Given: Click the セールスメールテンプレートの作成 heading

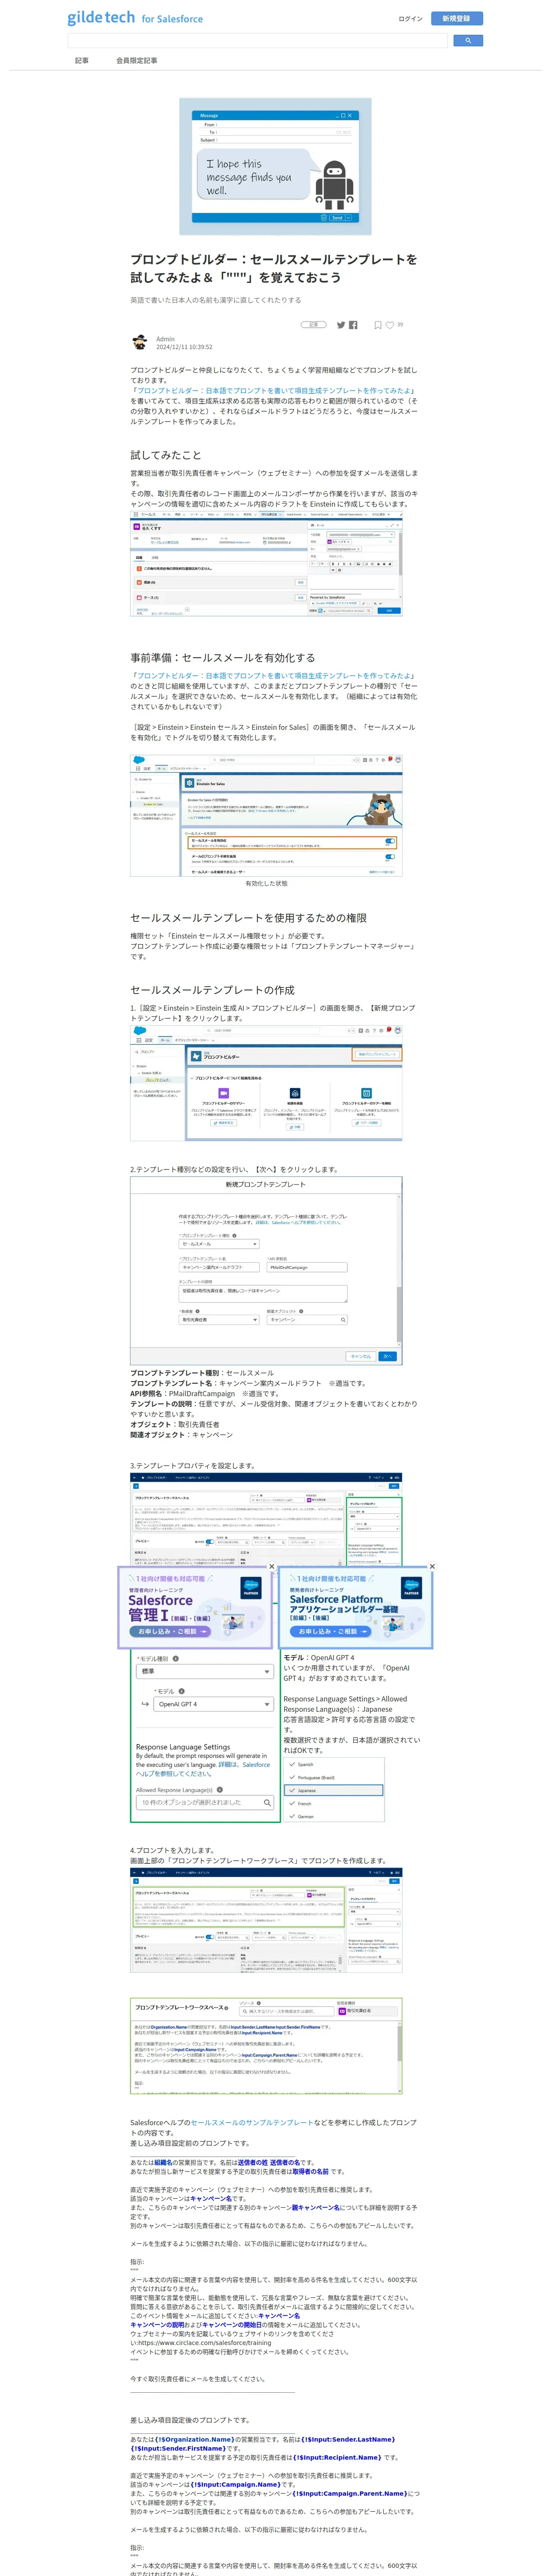Looking at the screenshot, I should tap(212, 989).
